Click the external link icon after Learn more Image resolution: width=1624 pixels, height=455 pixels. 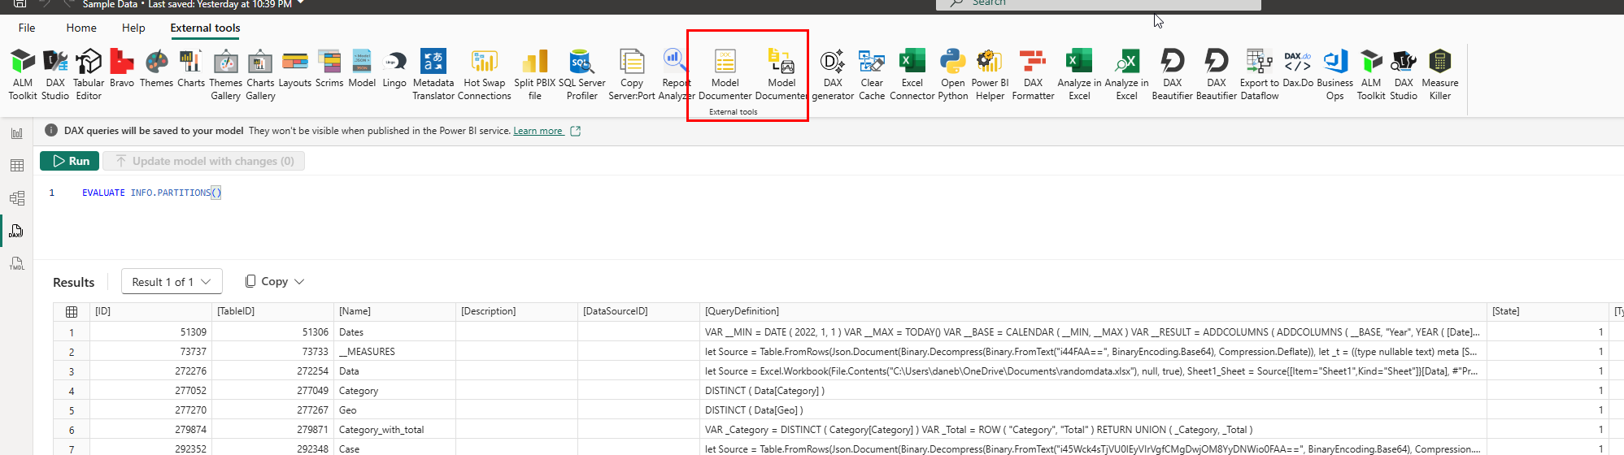click(x=576, y=131)
